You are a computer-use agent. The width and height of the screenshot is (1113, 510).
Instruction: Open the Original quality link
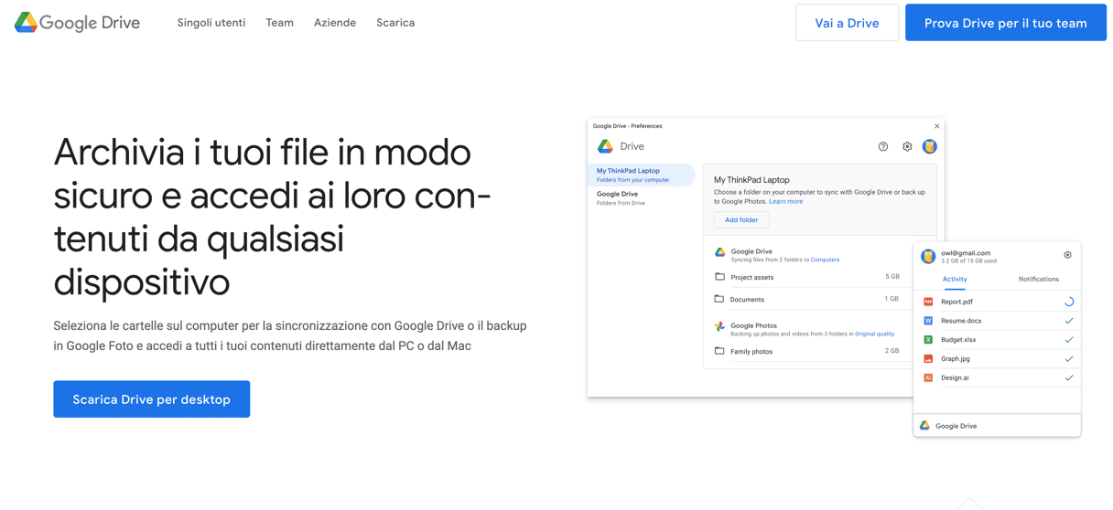pyautogui.click(x=874, y=334)
